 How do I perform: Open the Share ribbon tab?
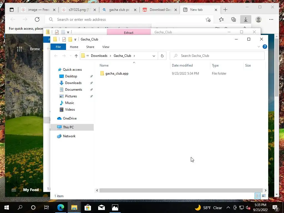coord(90,47)
